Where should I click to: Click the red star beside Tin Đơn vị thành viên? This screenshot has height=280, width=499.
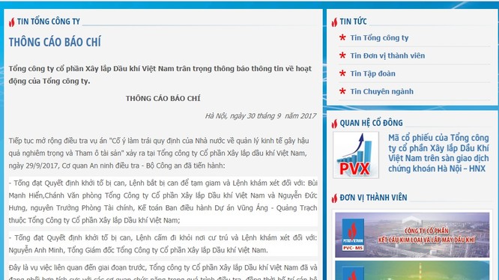342,55
